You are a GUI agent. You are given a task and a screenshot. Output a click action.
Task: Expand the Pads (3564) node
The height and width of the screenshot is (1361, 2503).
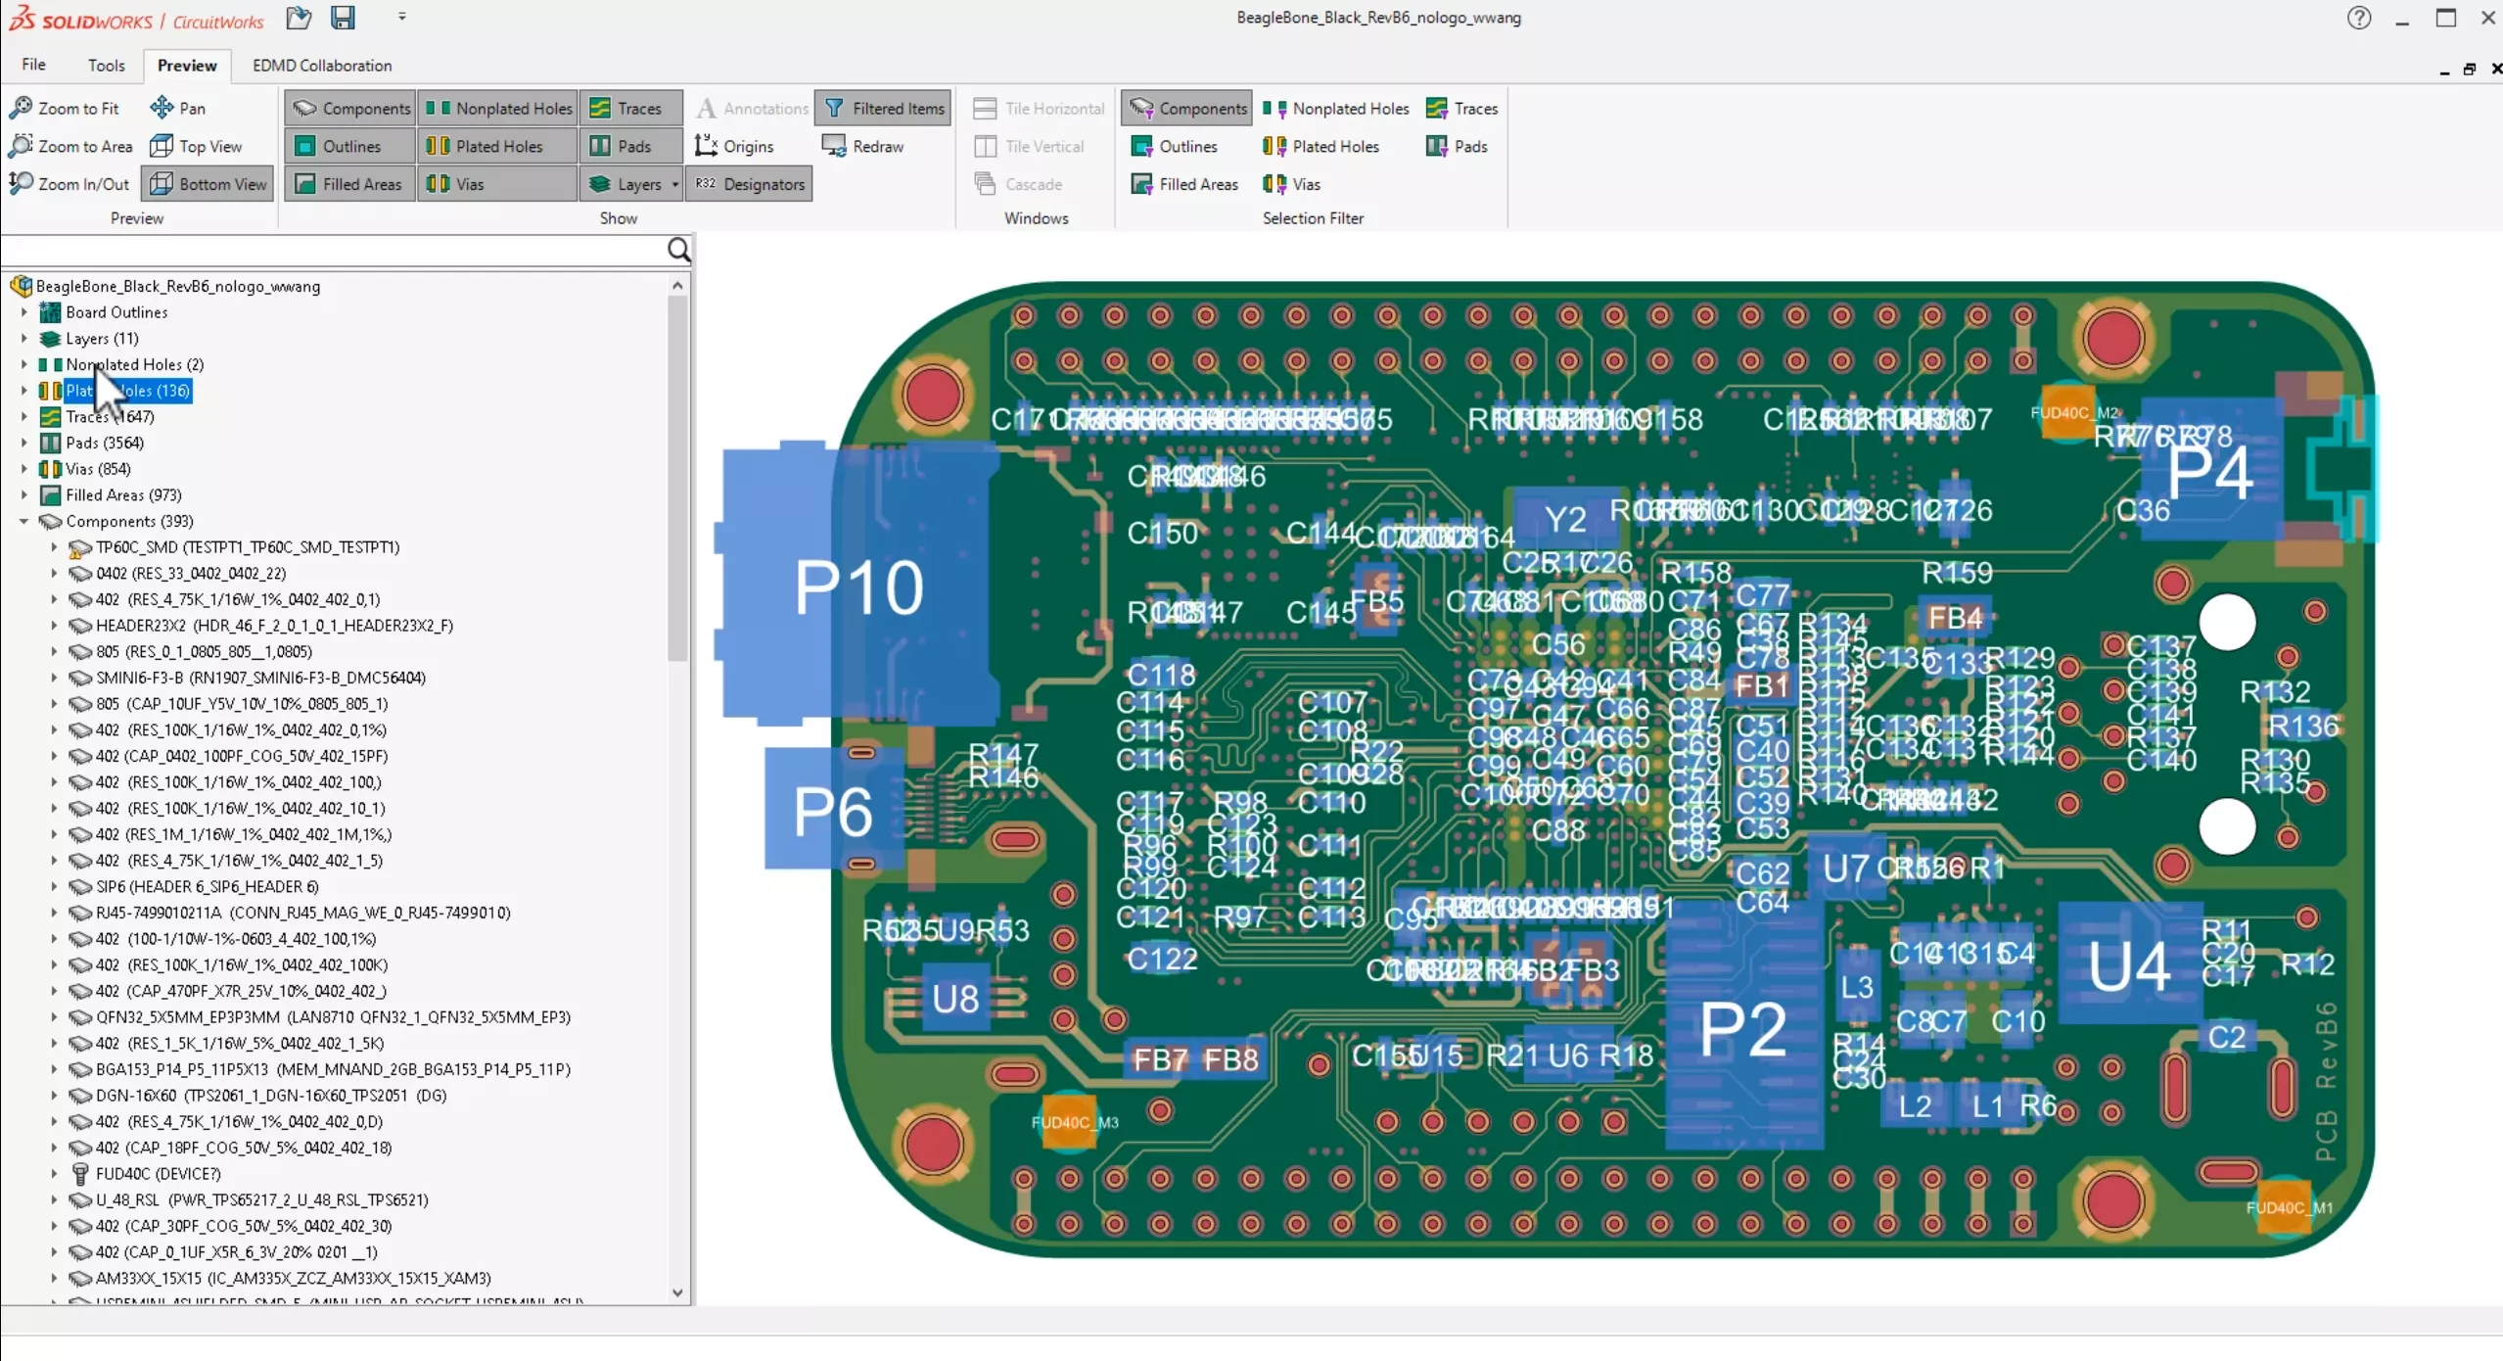click(x=23, y=443)
